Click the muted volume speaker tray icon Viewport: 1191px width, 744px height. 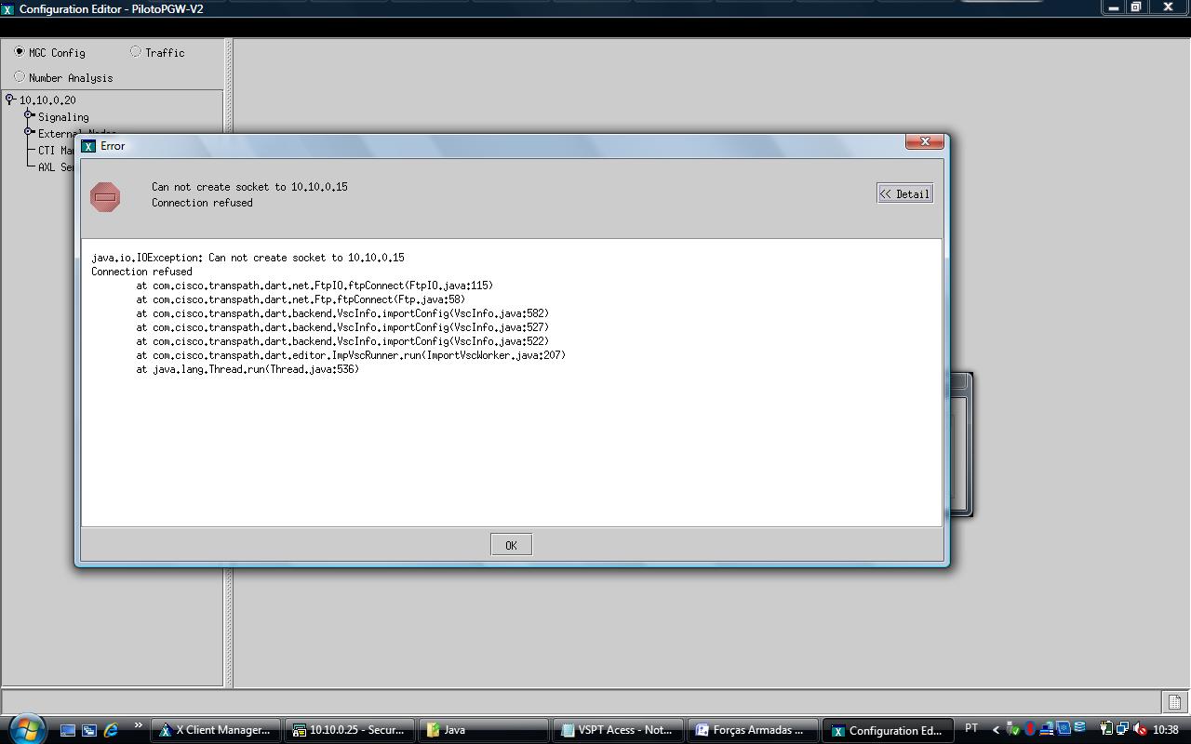[x=1140, y=729]
